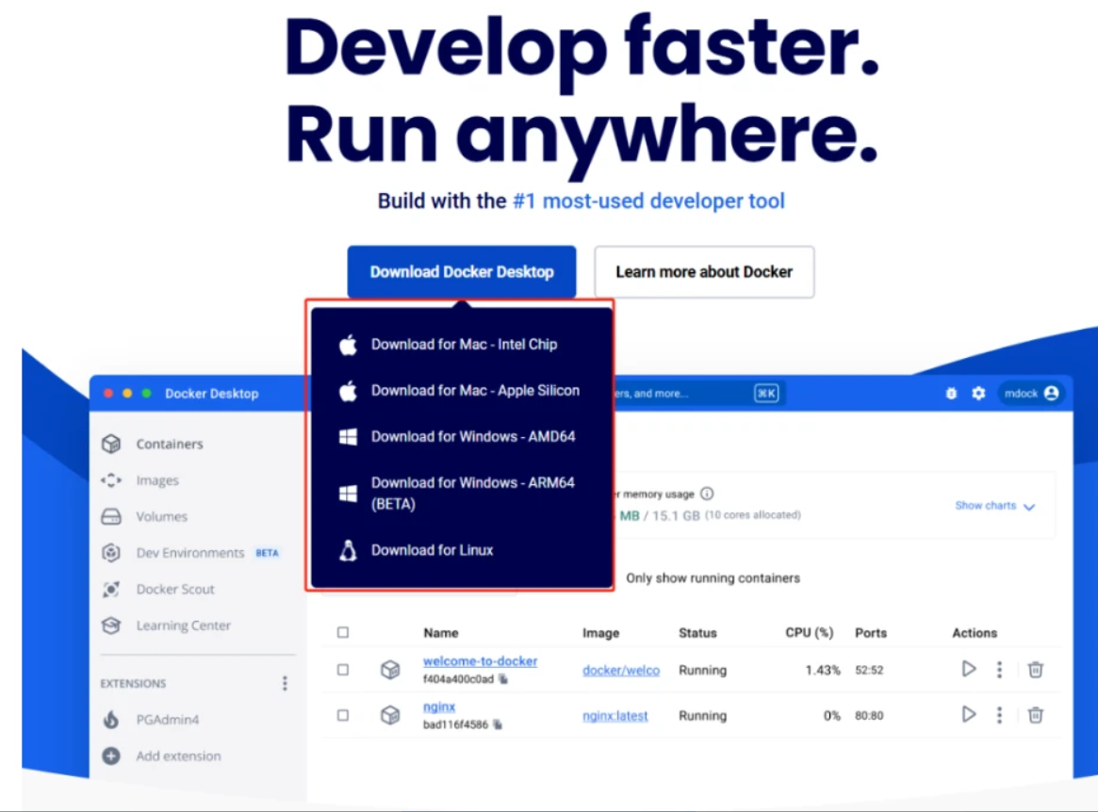Click the Name column header
Screen dimensions: 1098x812
pyautogui.click(x=440, y=633)
